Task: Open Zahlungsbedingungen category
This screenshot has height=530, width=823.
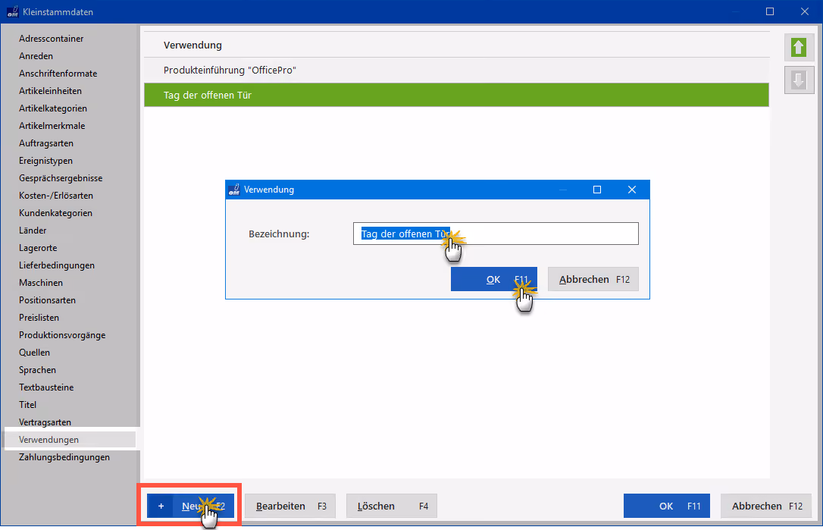Action: (x=64, y=457)
